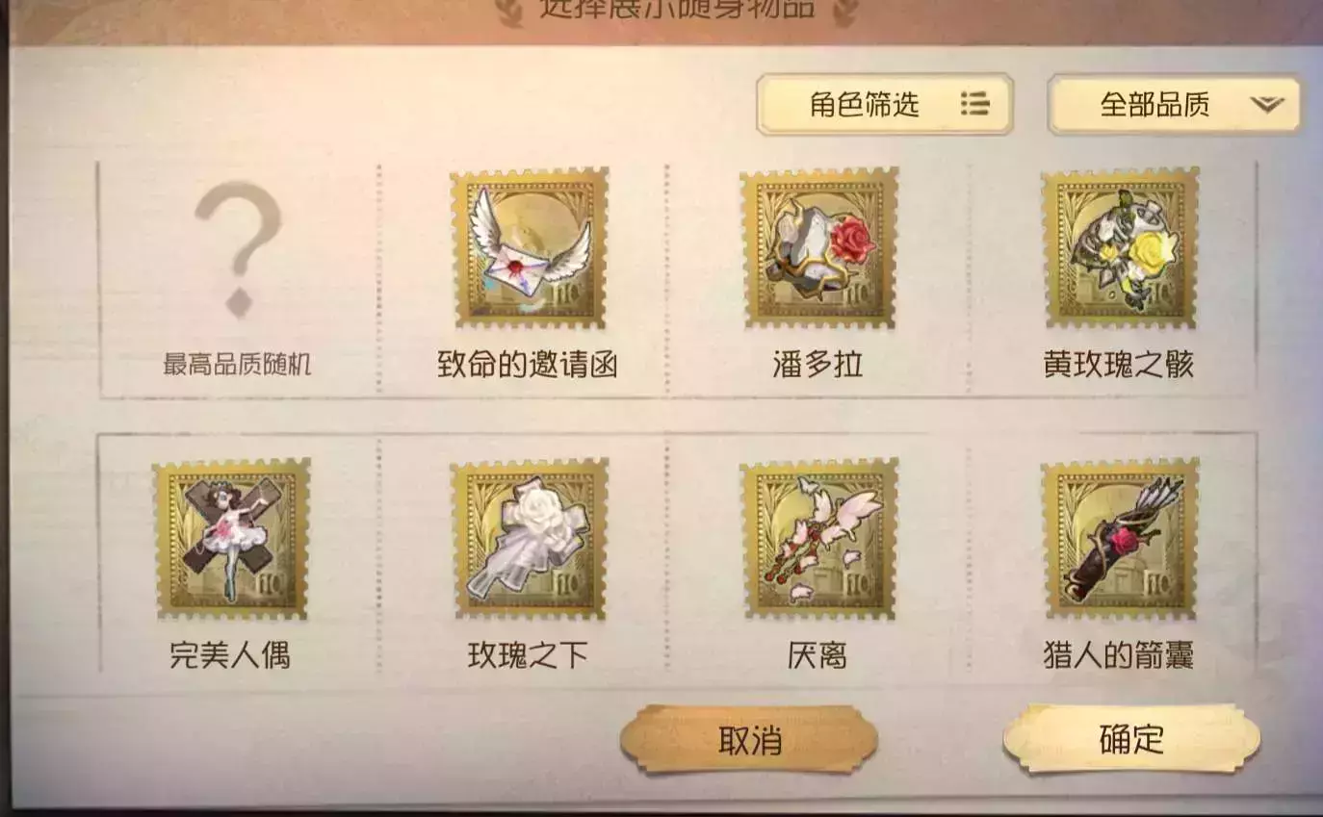The height and width of the screenshot is (817, 1323).
Task: Click the 最高品质随机 label
Action: (237, 366)
